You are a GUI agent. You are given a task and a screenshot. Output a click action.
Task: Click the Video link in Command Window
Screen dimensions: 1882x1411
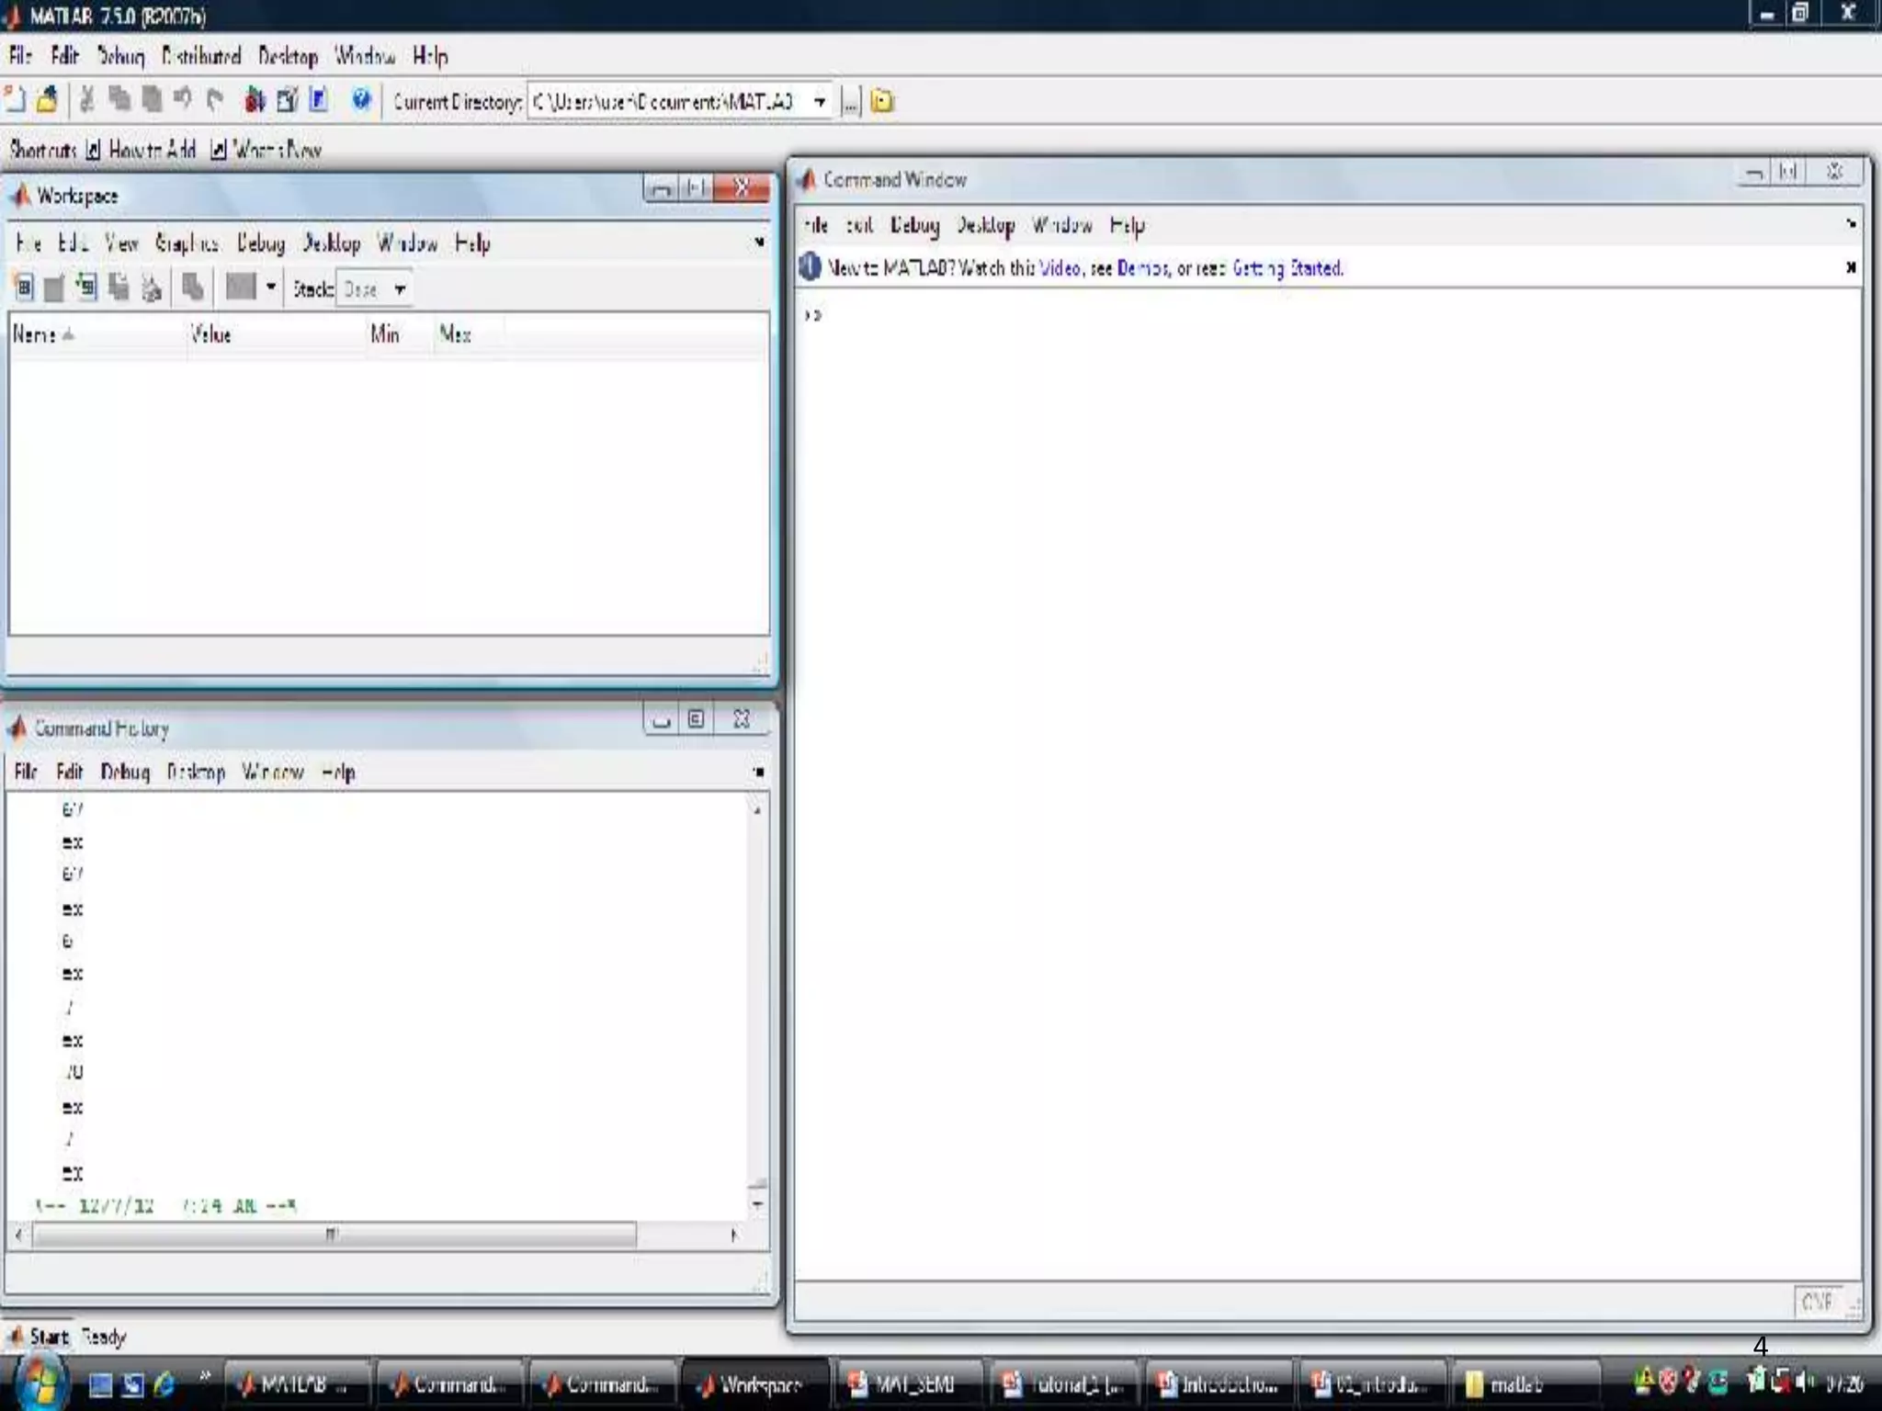pos(1060,268)
